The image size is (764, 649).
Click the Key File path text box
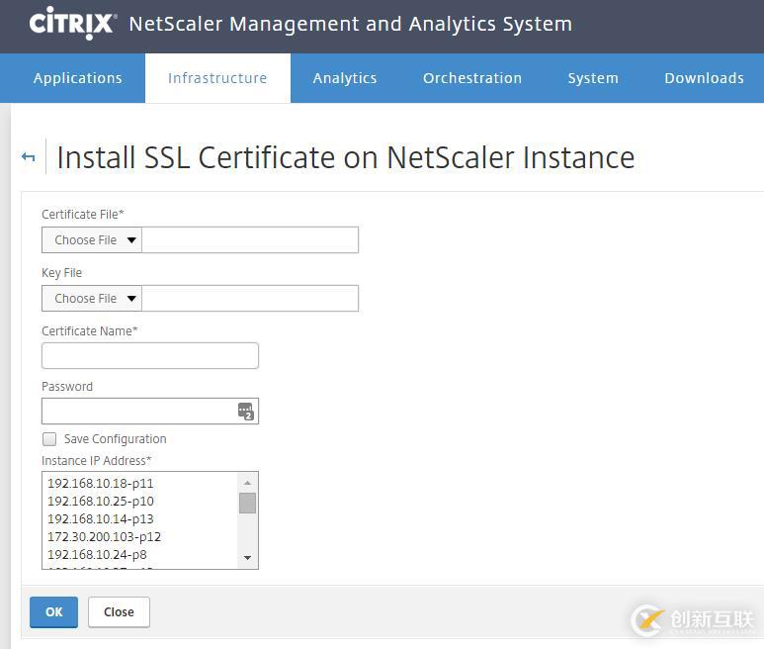point(250,299)
